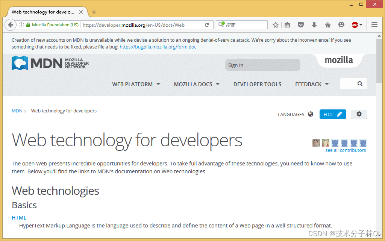Maximize the Firefox window
This screenshot has width=385, height=241.
361,5
